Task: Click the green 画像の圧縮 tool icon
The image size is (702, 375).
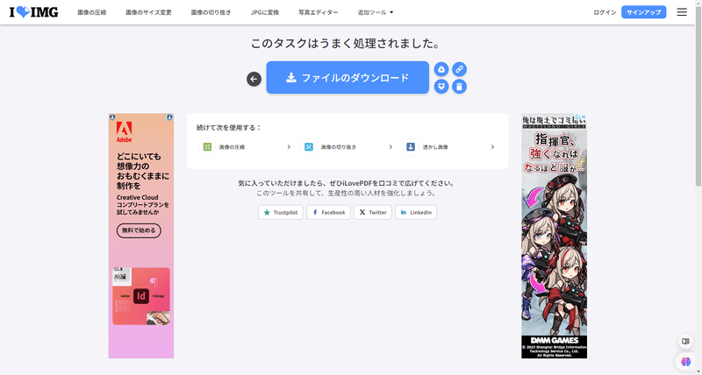Action: coord(207,146)
